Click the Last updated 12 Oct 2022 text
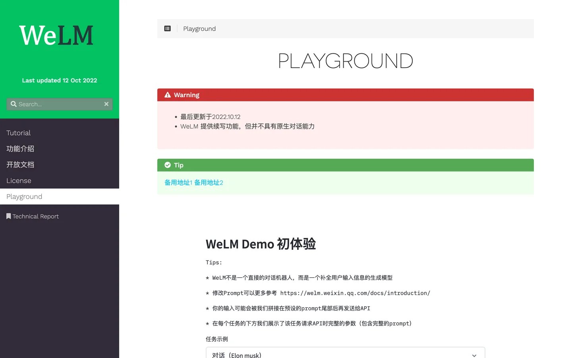Viewport: 572px width, 358px height. coord(60,80)
